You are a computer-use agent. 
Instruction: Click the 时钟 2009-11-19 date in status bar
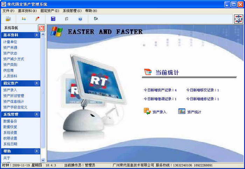click(22, 165)
